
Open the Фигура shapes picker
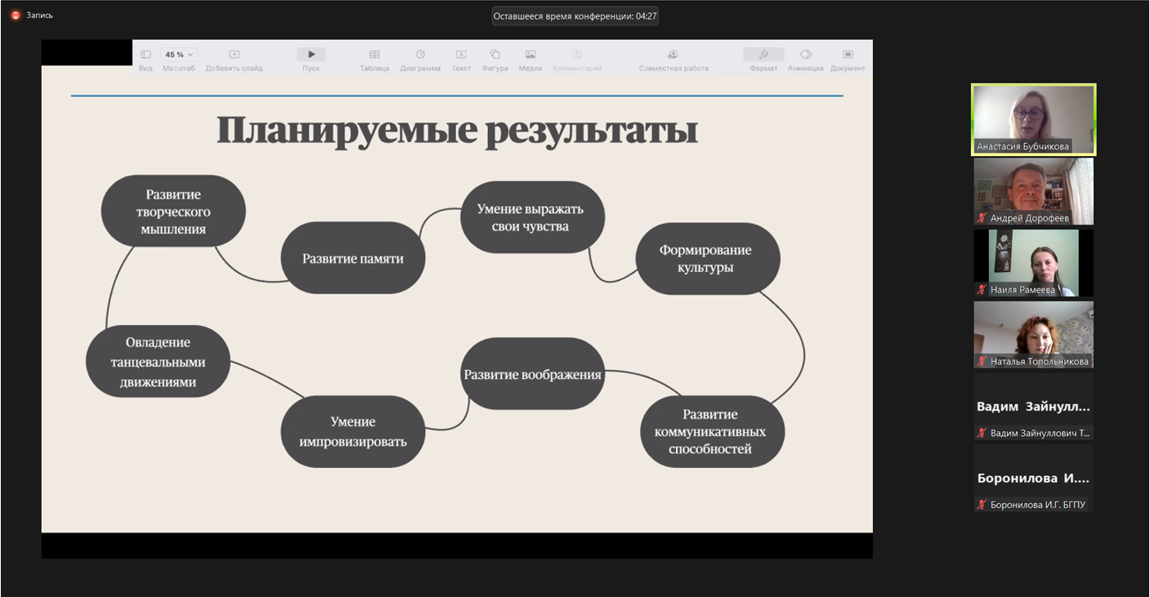[494, 55]
